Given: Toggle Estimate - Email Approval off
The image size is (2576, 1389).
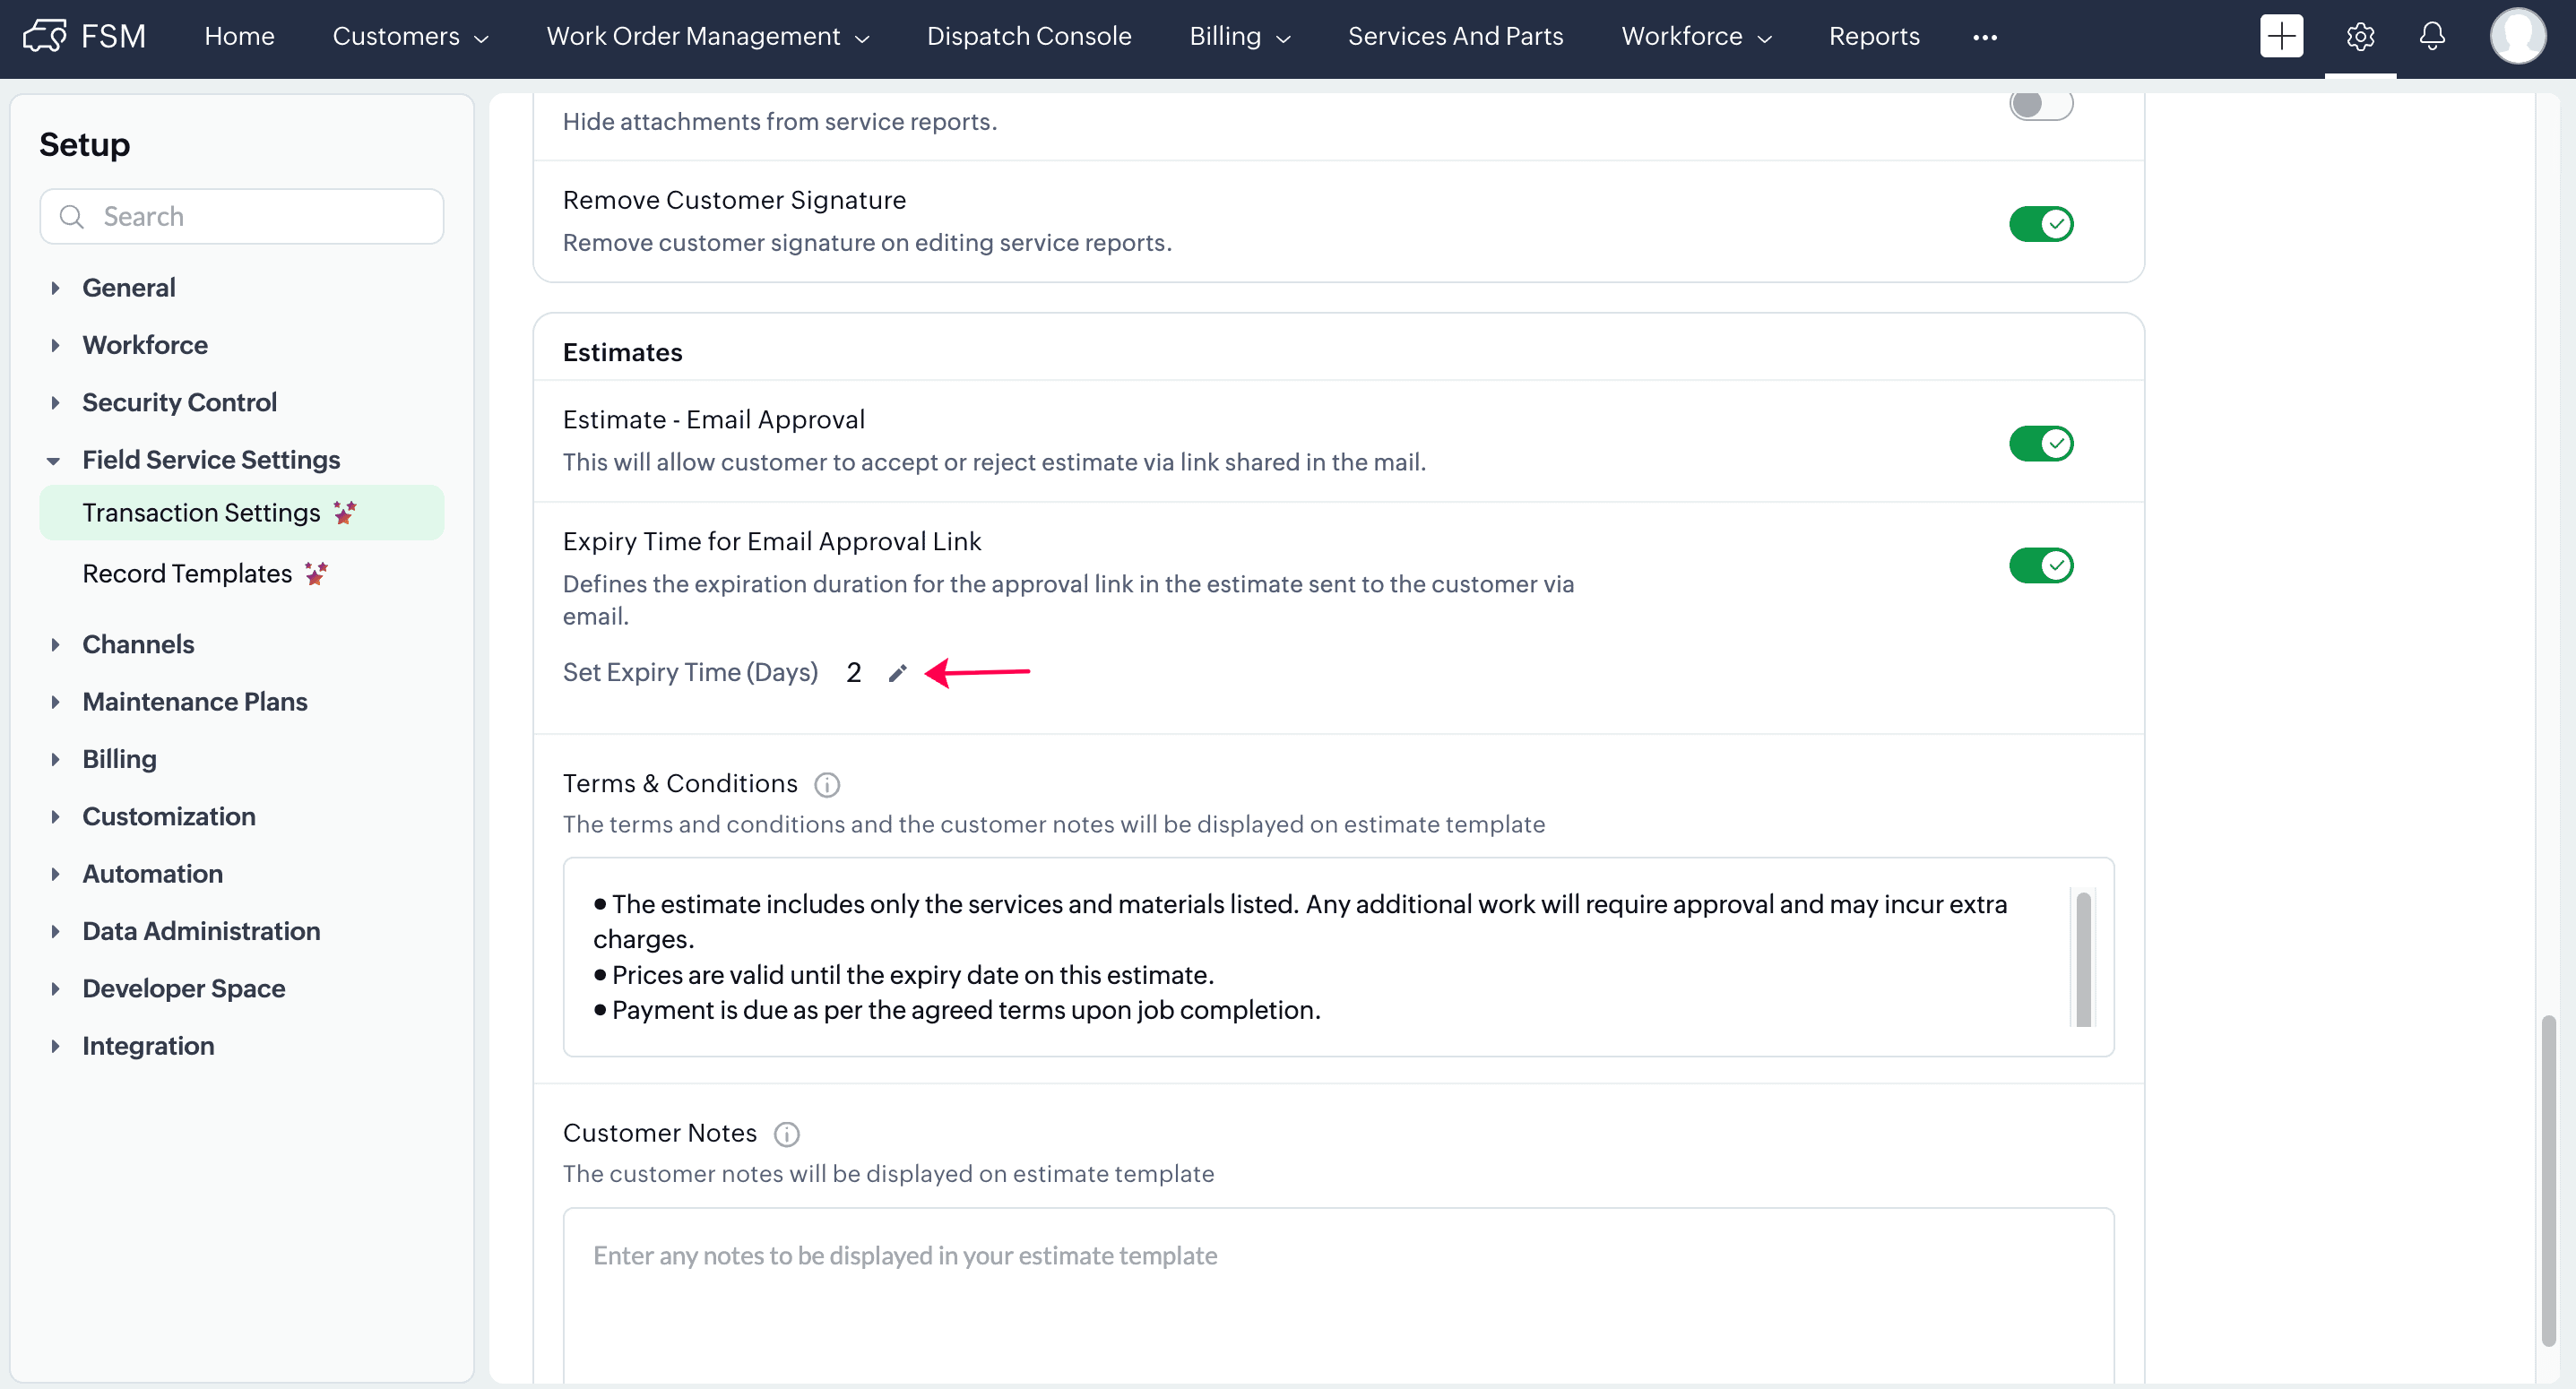Looking at the screenshot, I should [x=2040, y=443].
